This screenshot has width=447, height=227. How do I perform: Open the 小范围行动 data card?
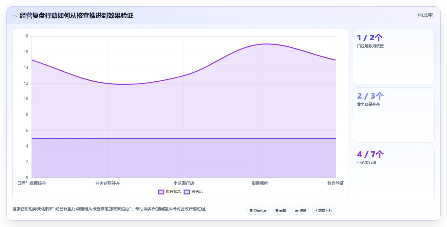click(x=394, y=173)
